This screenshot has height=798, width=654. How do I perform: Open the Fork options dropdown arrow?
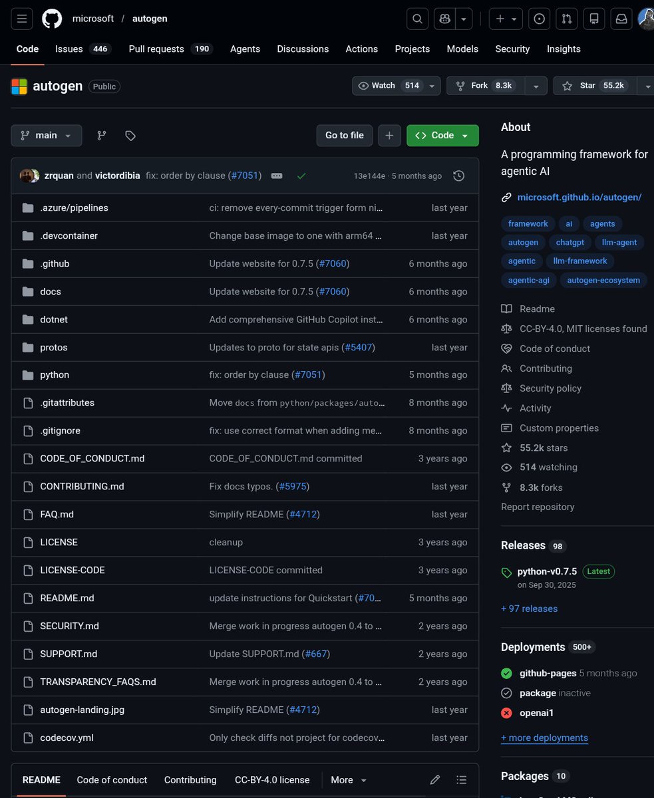coord(536,86)
